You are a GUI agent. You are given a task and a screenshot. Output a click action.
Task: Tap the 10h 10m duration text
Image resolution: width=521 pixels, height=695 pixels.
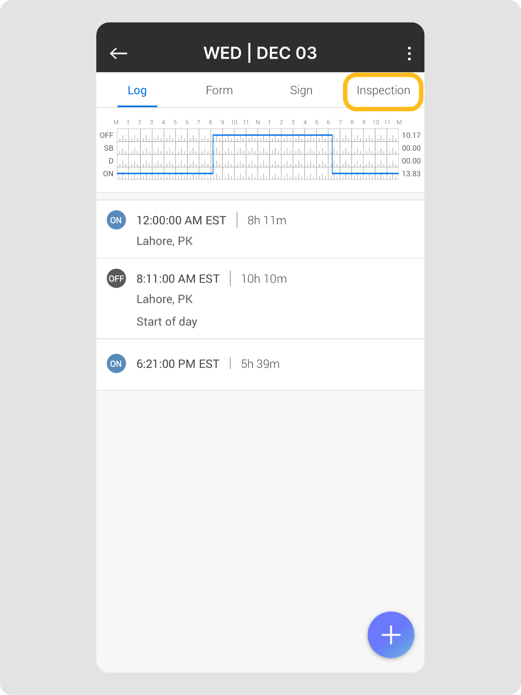pos(264,279)
